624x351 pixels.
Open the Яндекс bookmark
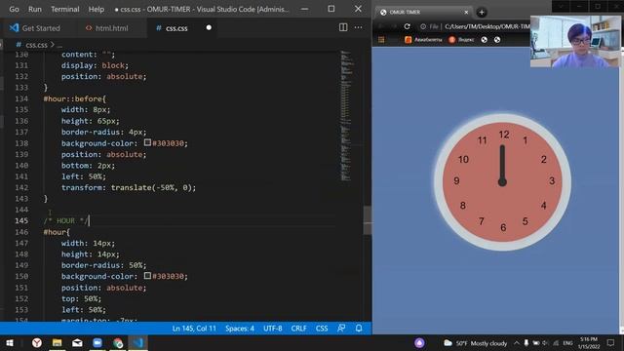tap(461, 39)
